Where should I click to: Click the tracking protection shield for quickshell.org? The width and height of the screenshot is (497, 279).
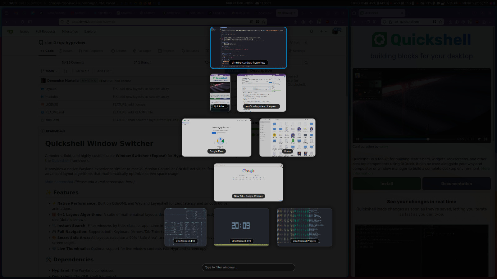point(385,22)
